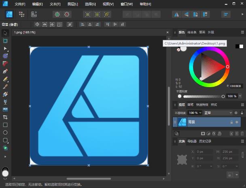Open the shear S dropdown in Transform
The height and width of the screenshot is (188, 246).
237,166
